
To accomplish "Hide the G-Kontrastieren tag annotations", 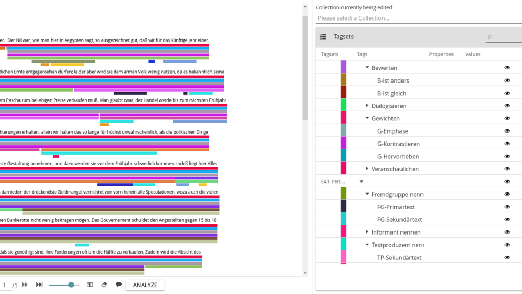I will pyautogui.click(x=507, y=144).
